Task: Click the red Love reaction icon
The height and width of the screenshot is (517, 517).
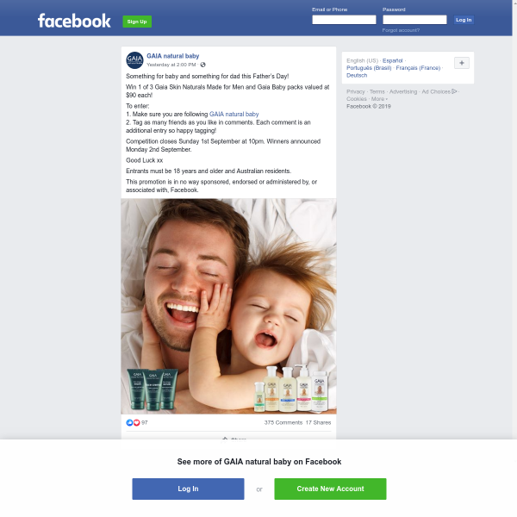Action: click(136, 422)
